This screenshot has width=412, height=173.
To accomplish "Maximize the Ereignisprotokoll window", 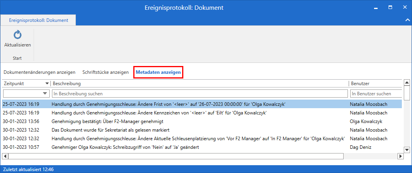I will pyautogui.click(x=390, y=7).
